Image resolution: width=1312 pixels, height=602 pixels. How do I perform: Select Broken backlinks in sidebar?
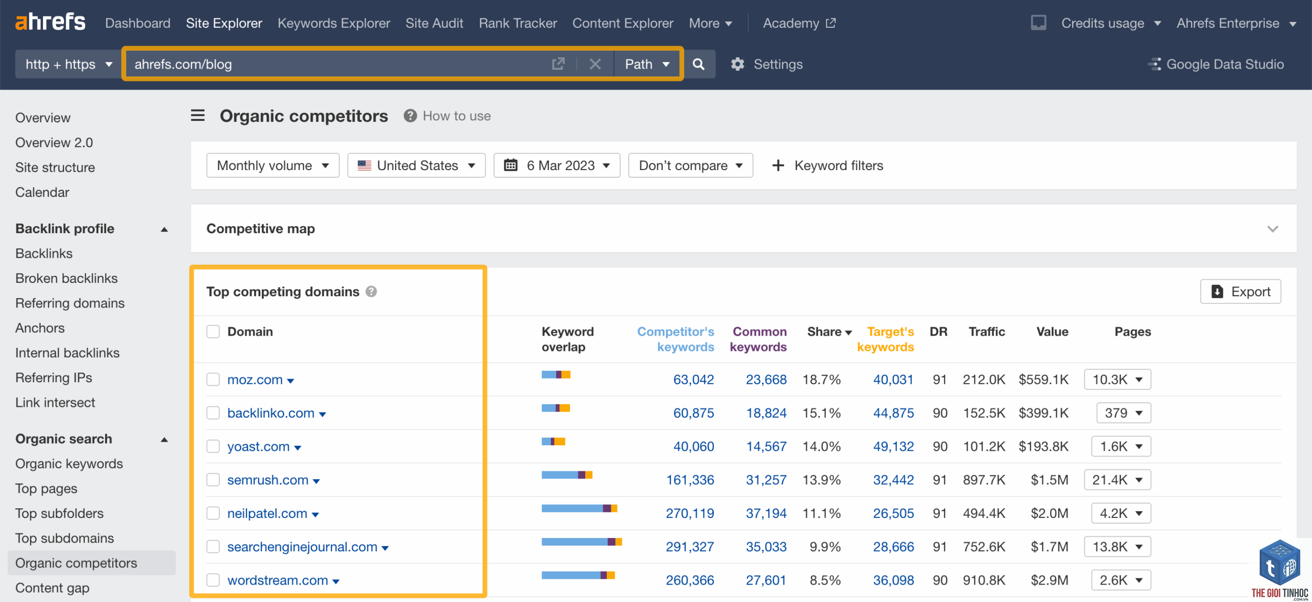[x=67, y=278]
